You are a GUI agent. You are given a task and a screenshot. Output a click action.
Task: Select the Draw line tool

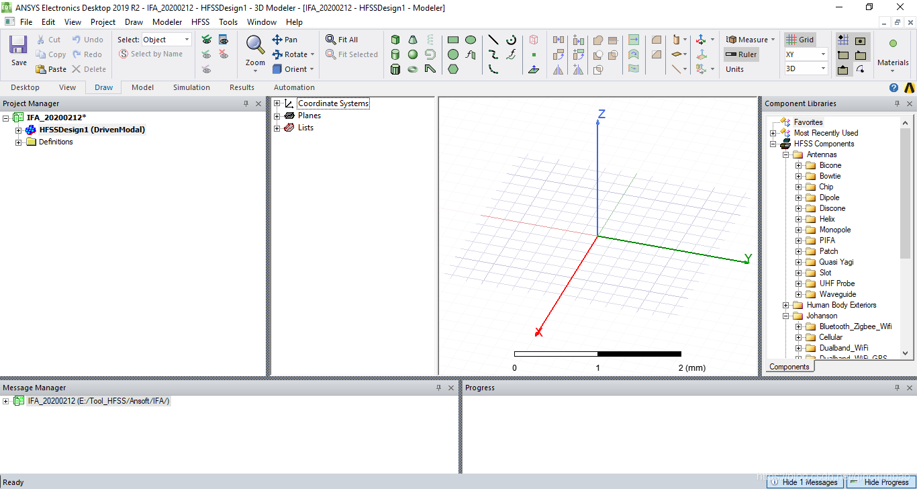pyautogui.click(x=493, y=40)
